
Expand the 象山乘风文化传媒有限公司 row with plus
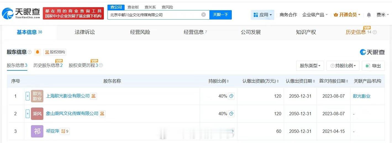[27, 114]
